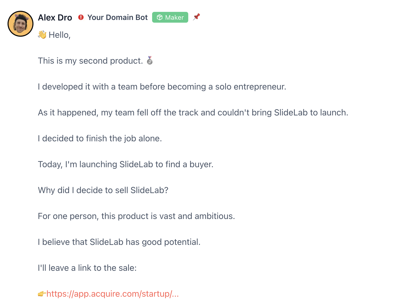The width and height of the screenshot is (404, 308).
Task: Open Alex Dro's profile avatar
Action: tap(20, 24)
